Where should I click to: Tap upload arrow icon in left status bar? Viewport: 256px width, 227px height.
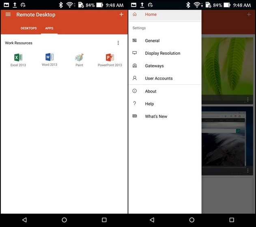[15, 5]
